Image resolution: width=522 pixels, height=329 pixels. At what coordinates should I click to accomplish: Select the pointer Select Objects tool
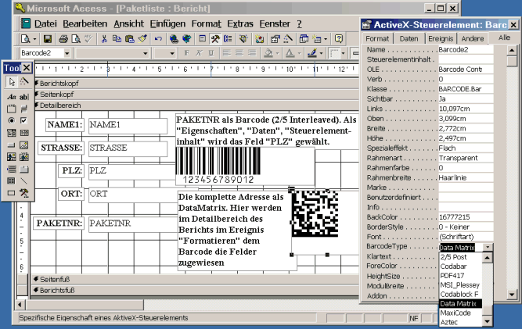[12, 81]
